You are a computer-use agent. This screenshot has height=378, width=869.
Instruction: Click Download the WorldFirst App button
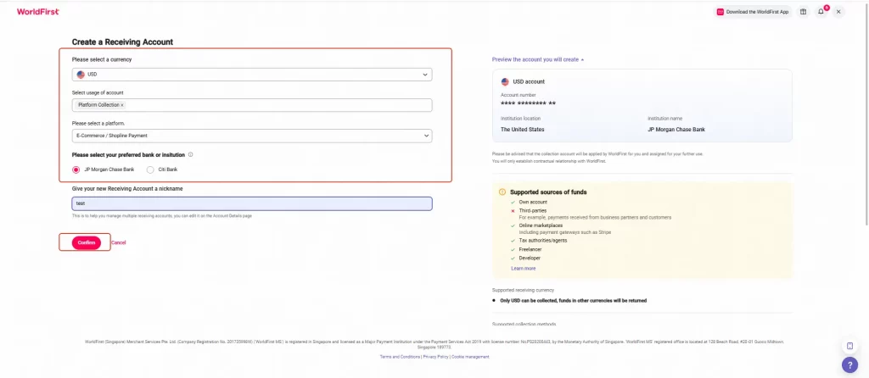point(753,12)
